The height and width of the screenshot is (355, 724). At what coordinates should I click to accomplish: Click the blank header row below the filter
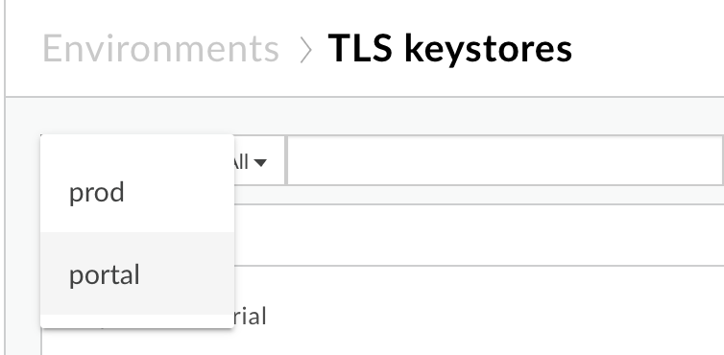[x=479, y=235]
